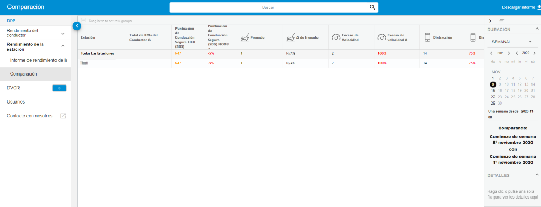Click the Exceso de Velocidad gauge icon
The height and width of the screenshot is (207, 541).
[x=335, y=37]
